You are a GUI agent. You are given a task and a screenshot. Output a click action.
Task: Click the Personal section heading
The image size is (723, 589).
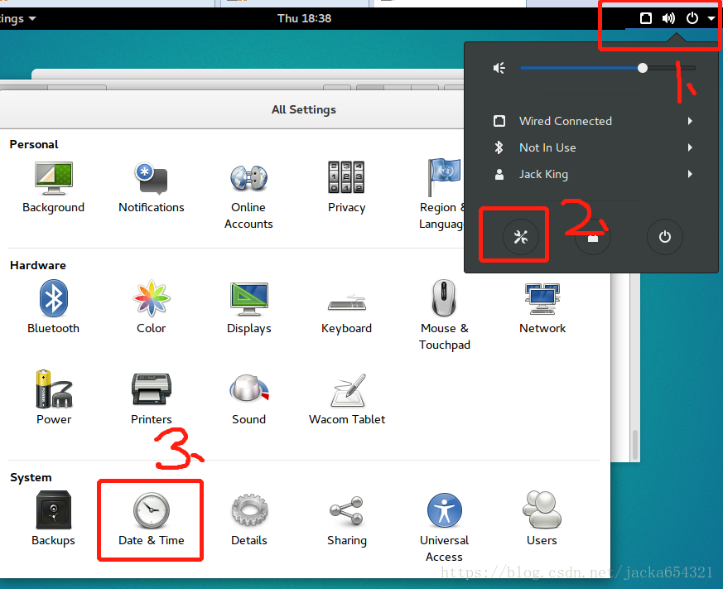(x=34, y=144)
